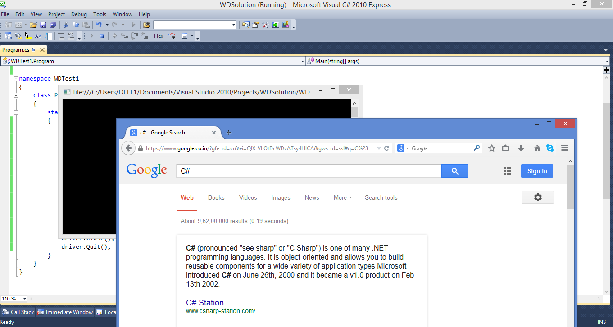Image resolution: width=613 pixels, height=327 pixels.
Task: Click the Firefox Home icon
Action: 537,148
